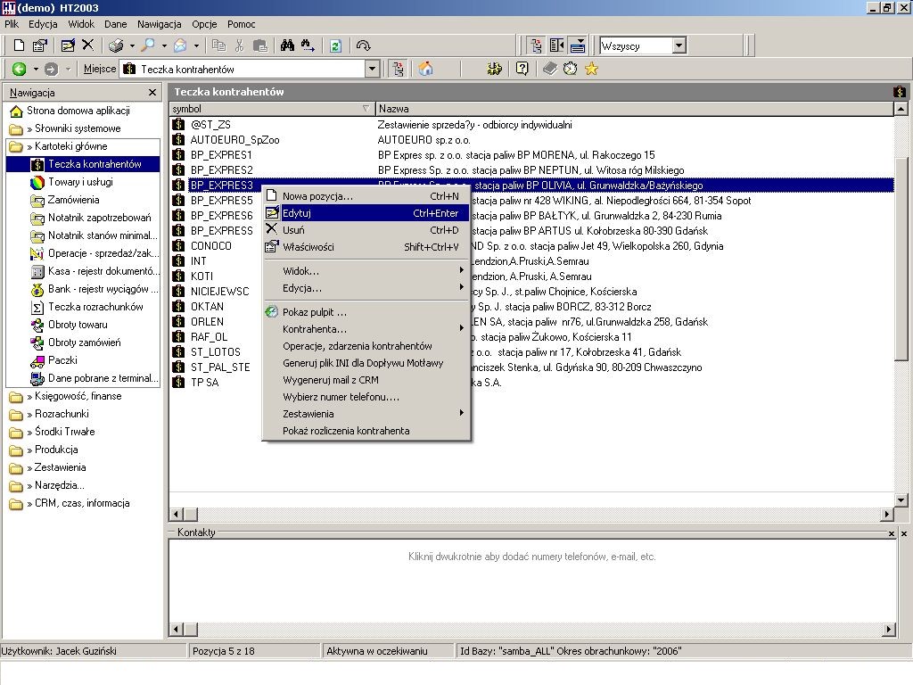This screenshot has width=913, height=685.
Task: Select the ORLEN contractor row
Action: click(x=532, y=321)
